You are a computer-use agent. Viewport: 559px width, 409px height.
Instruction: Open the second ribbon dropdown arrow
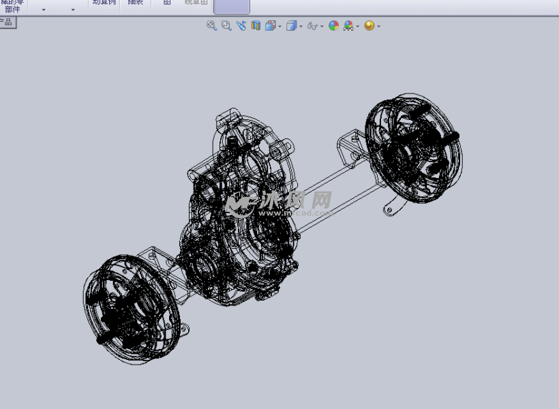73,10
